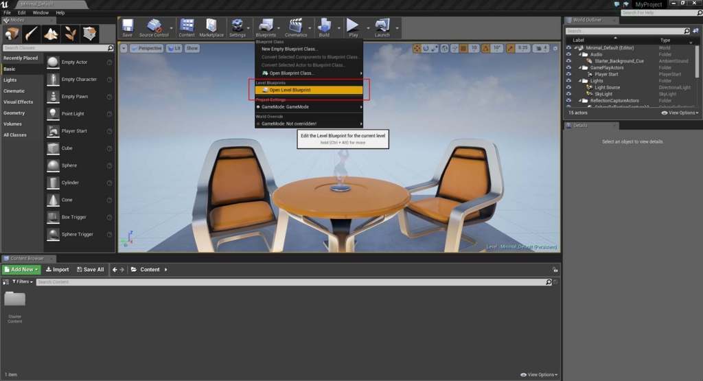Click Save All in Content Browser

pos(90,269)
